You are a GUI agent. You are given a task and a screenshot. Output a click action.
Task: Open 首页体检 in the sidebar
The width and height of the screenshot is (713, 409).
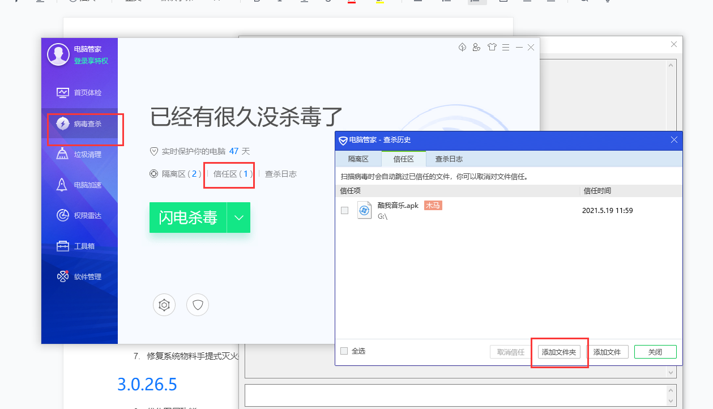79,92
